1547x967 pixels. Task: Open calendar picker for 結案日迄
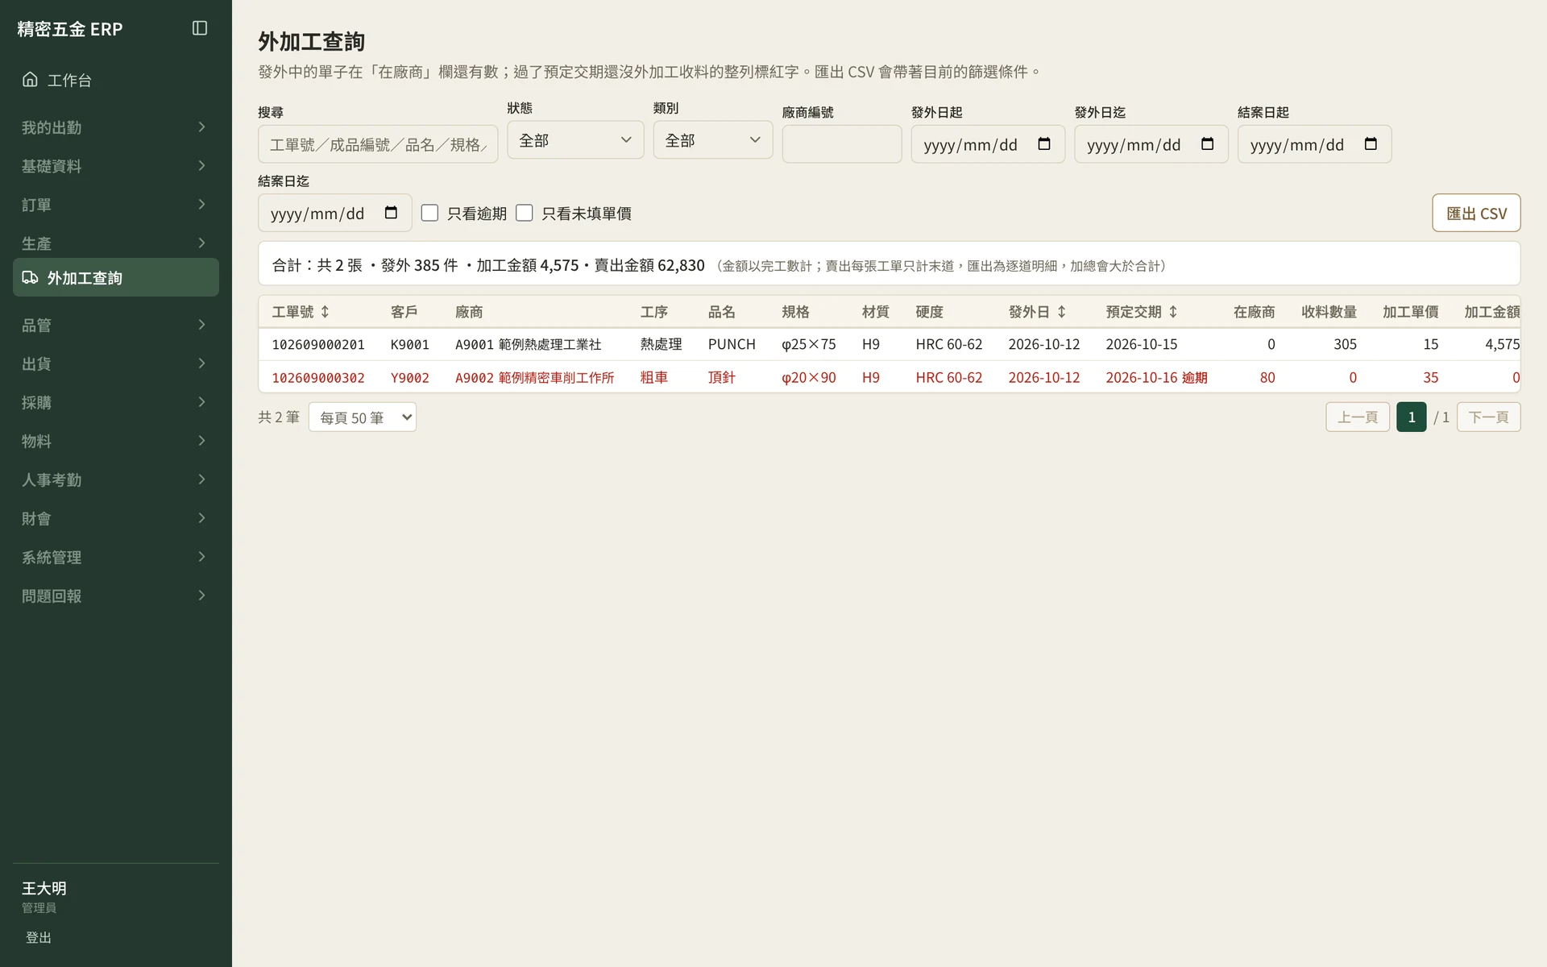click(391, 213)
